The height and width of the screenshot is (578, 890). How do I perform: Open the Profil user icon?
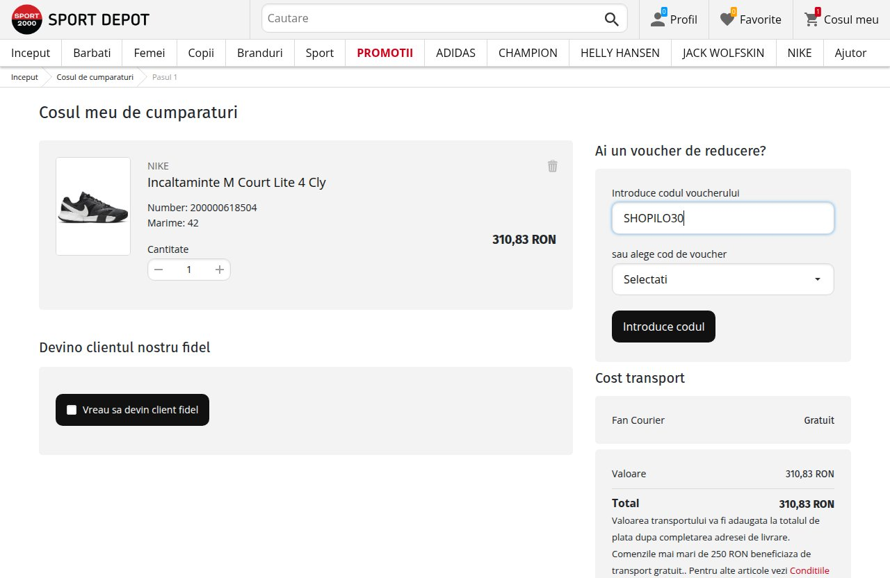tap(658, 19)
